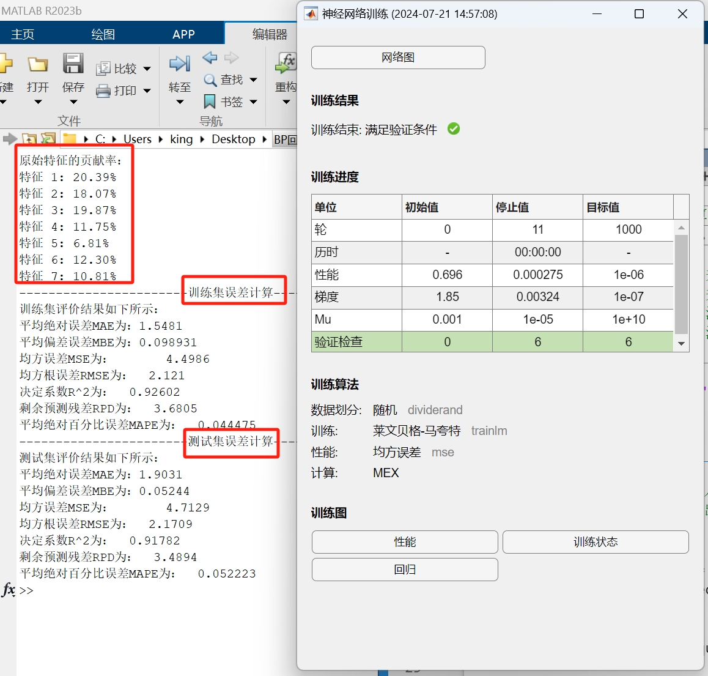Viewport: 708px width, 676px height.
Task: Show the 性能 performance plot
Action: [x=404, y=542]
